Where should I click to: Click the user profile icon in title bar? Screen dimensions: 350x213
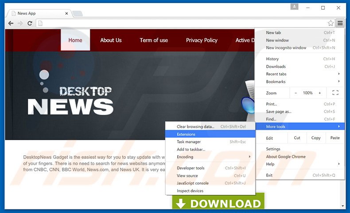[x=294, y=7]
